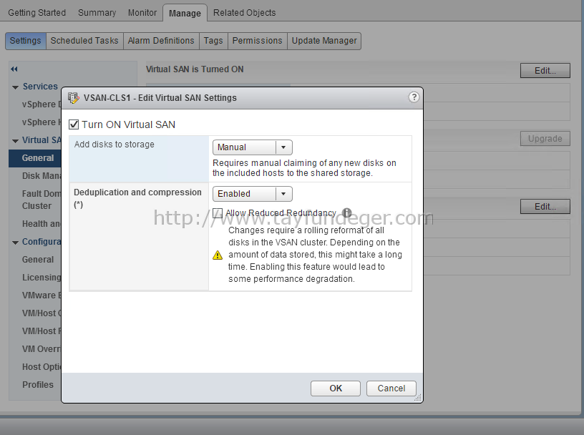Click the 'Requires manual claiming' description text
The width and height of the screenshot is (584, 435).
304,168
